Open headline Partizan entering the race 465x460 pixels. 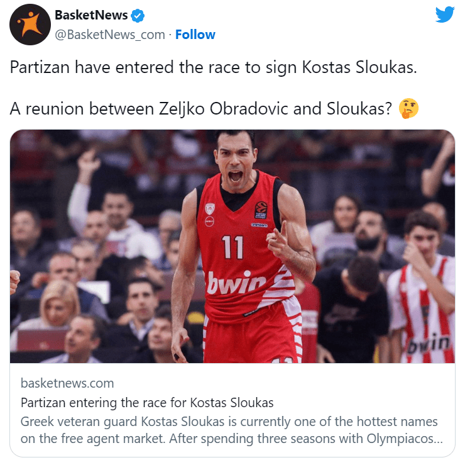pyautogui.click(x=147, y=403)
